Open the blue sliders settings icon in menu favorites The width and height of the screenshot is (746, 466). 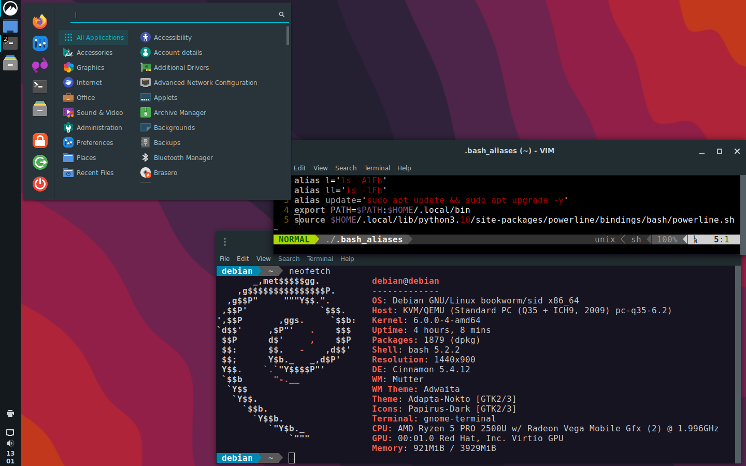point(40,43)
